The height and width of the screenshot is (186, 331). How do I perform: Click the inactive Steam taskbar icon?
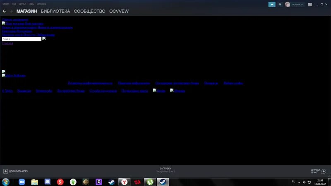(x=111, y=182)
